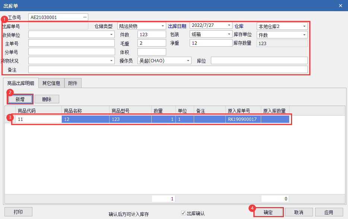Click the 原入库单号 column header
This screenshot has height=219, width=348.
(238, 111)
